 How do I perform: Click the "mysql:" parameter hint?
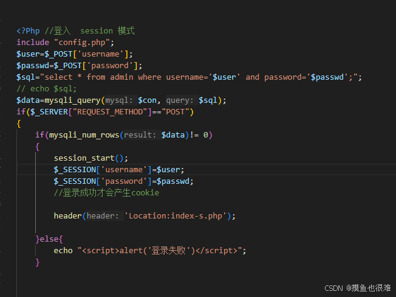coord(119,100)
